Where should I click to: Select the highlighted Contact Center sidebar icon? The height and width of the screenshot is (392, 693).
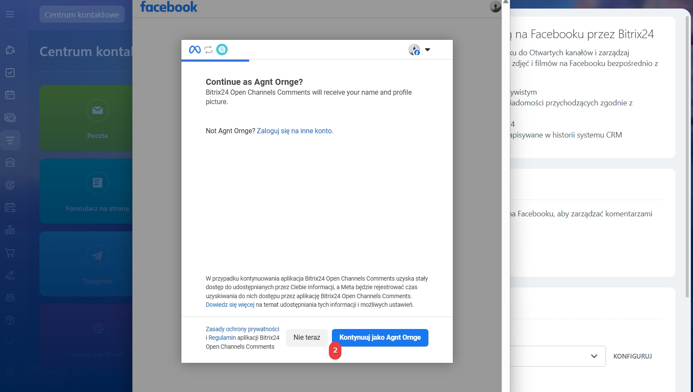click(x=10, y=140)
